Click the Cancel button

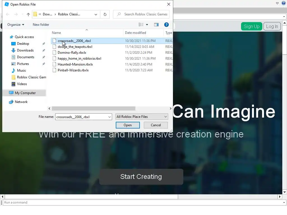156,125
